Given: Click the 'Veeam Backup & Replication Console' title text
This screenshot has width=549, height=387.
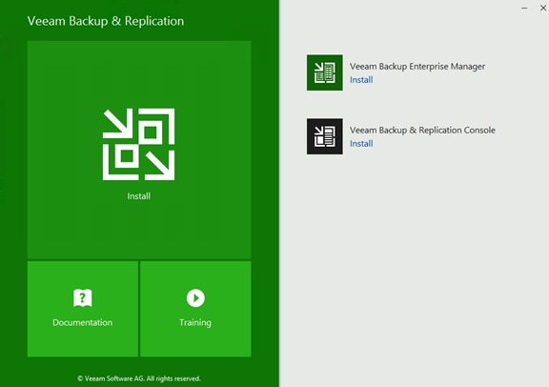Looking at the screenshot, I should (422, 130).
